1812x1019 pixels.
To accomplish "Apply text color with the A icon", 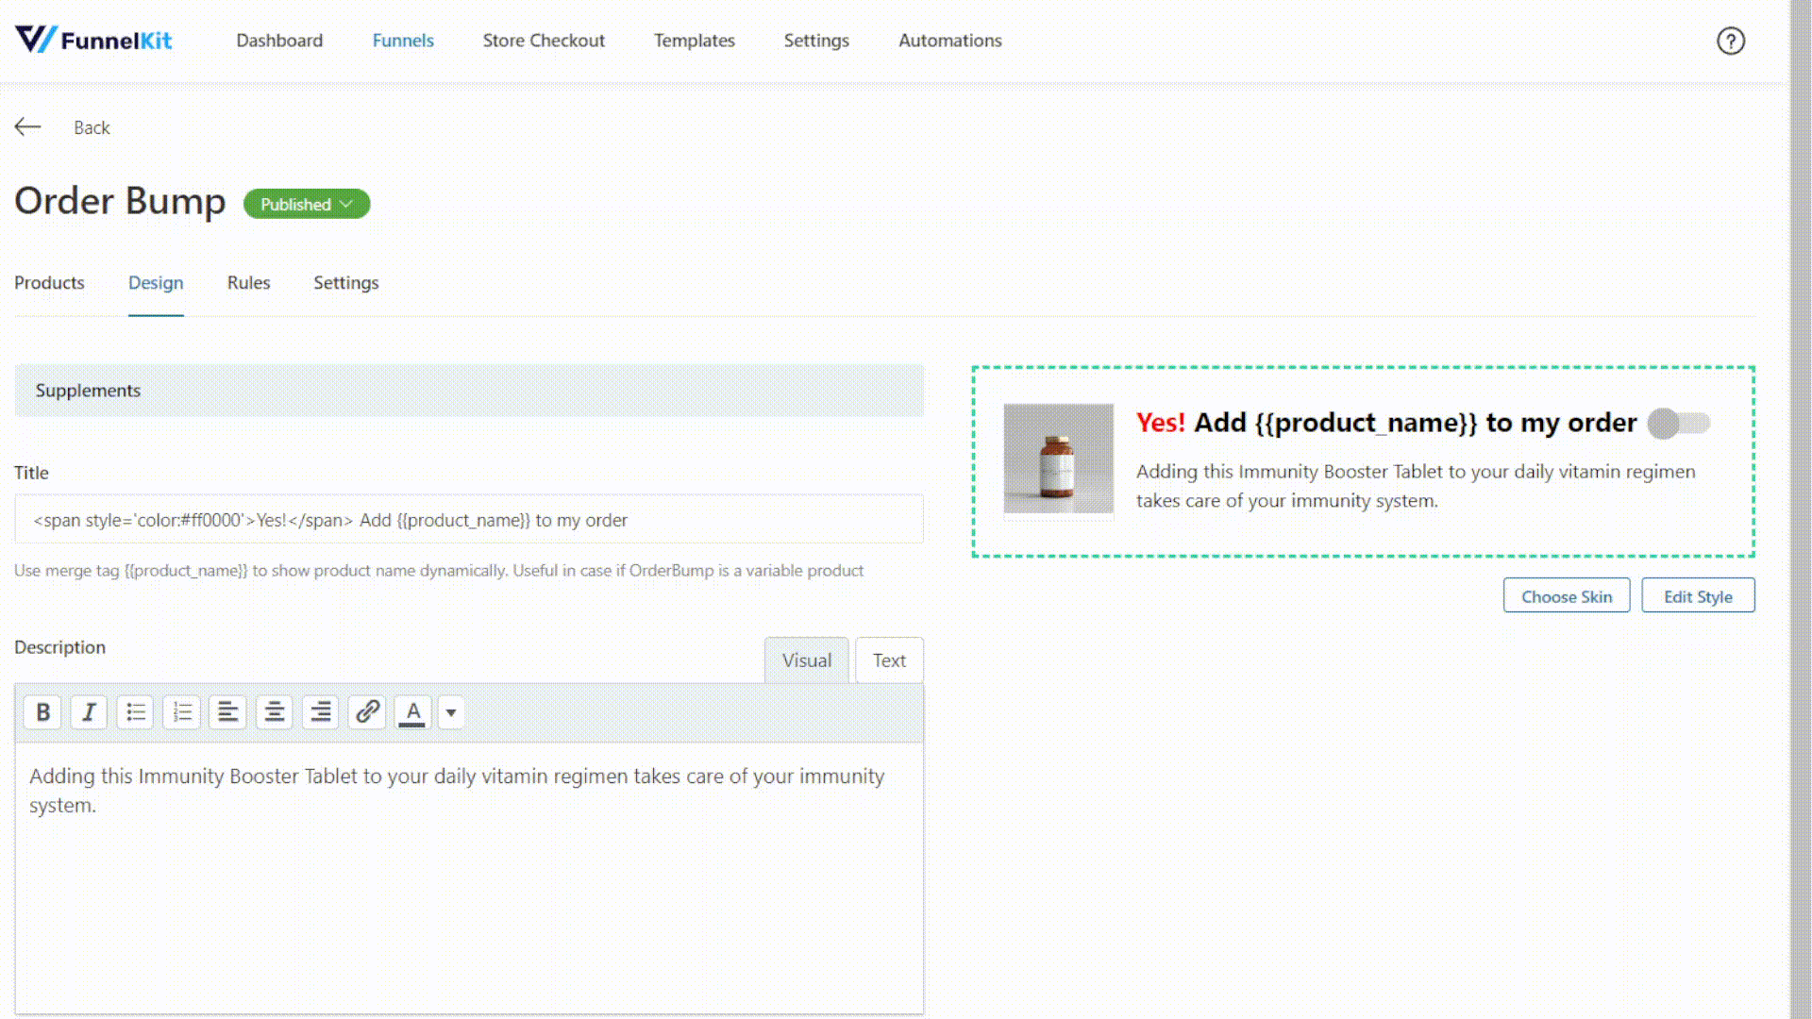I will 412,712.
